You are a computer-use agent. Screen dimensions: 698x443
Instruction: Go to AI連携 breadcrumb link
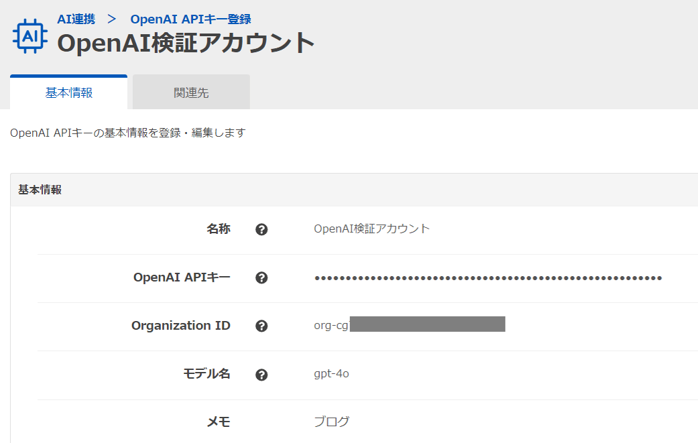(76, 19)
